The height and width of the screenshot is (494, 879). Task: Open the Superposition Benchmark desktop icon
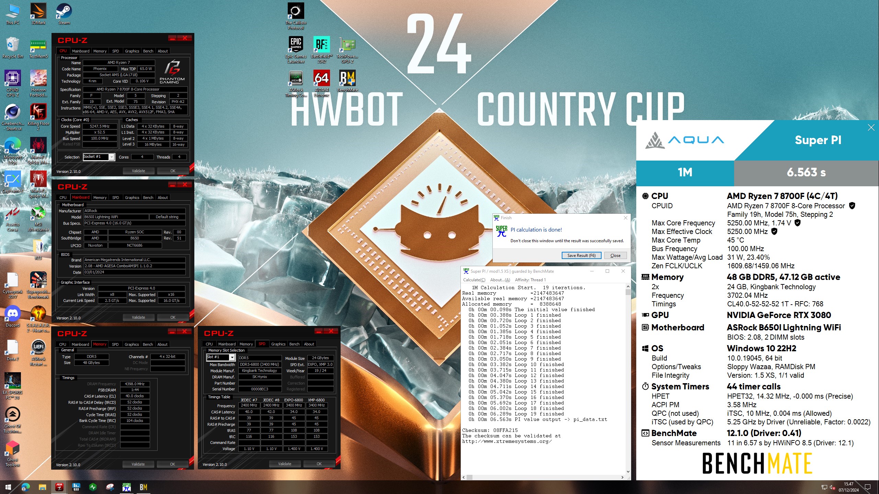pos(38,285)
